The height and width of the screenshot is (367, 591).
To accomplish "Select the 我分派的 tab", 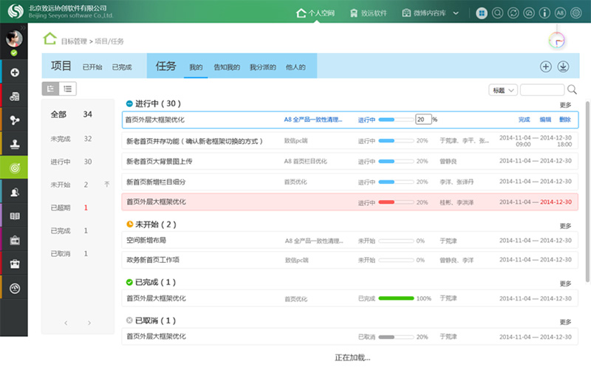I will coord(262,67).
